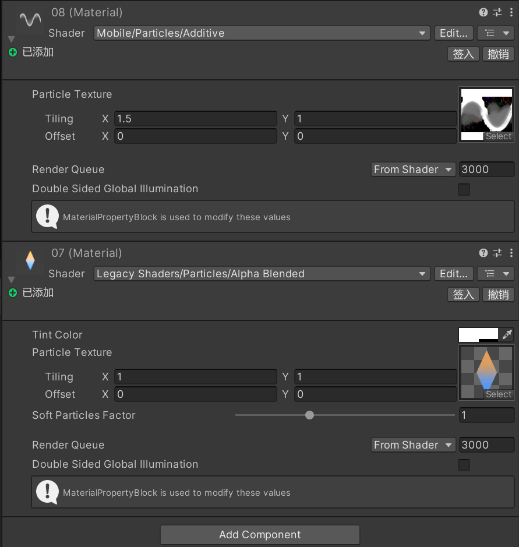Click the green added status icon for 07
The height and width of the screenshot is (547, 519).
13,293
